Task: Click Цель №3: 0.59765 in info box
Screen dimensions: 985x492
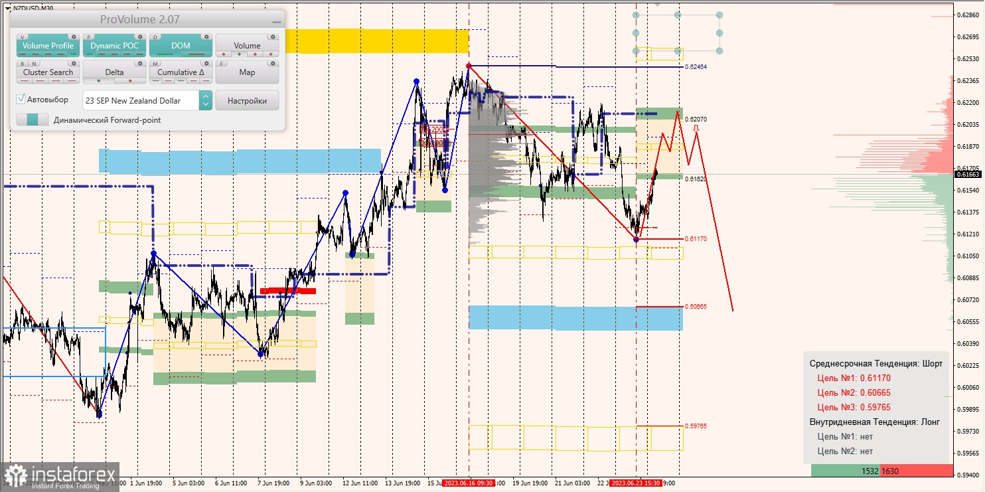Action: click(x=855, y=408)
